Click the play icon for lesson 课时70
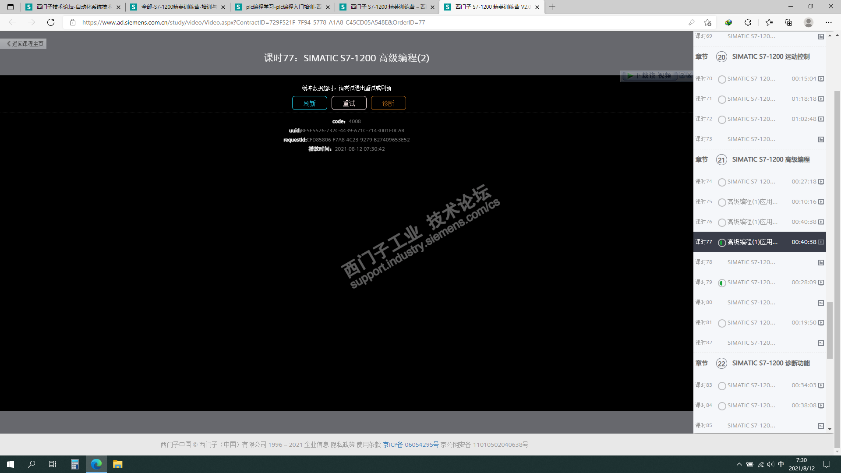This screenshot has width=841, height=473. click(821, 79)
